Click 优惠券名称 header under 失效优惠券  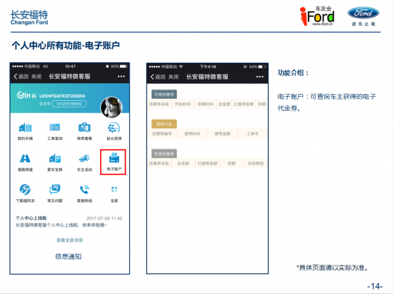tap(159, 164)
